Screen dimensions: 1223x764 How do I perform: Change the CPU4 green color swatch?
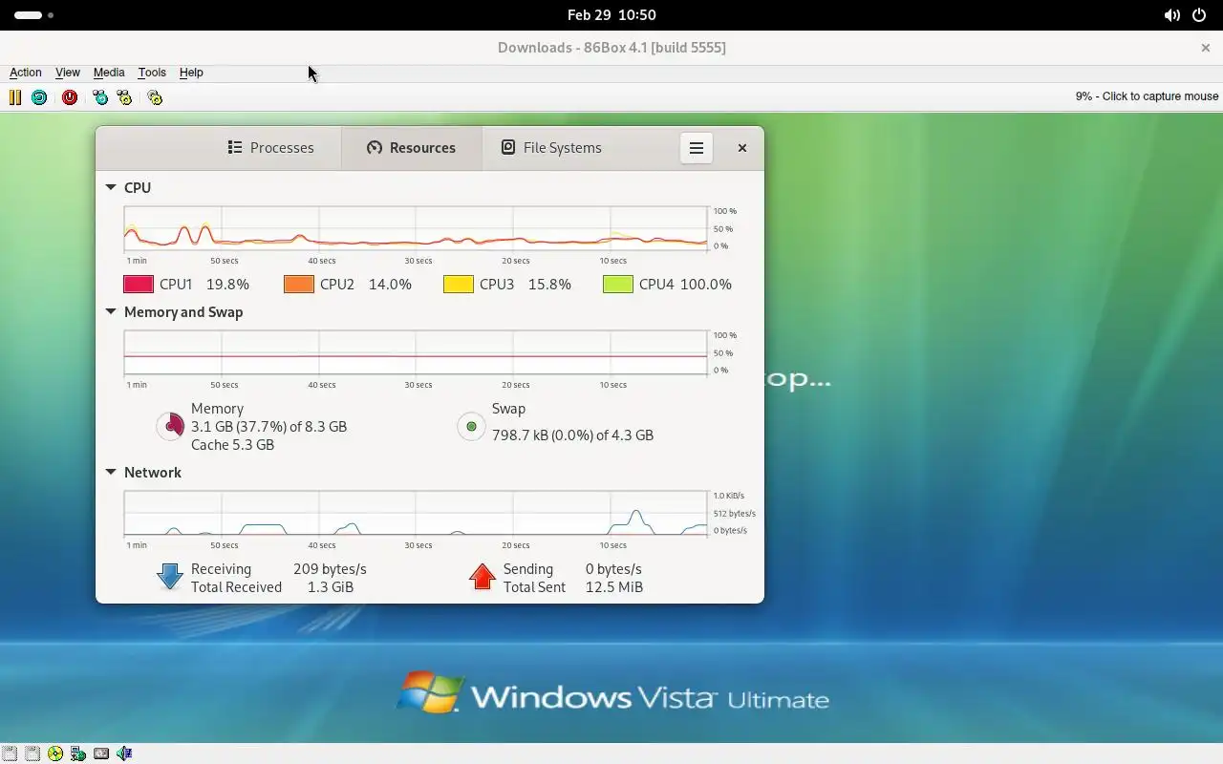point(618,284)
